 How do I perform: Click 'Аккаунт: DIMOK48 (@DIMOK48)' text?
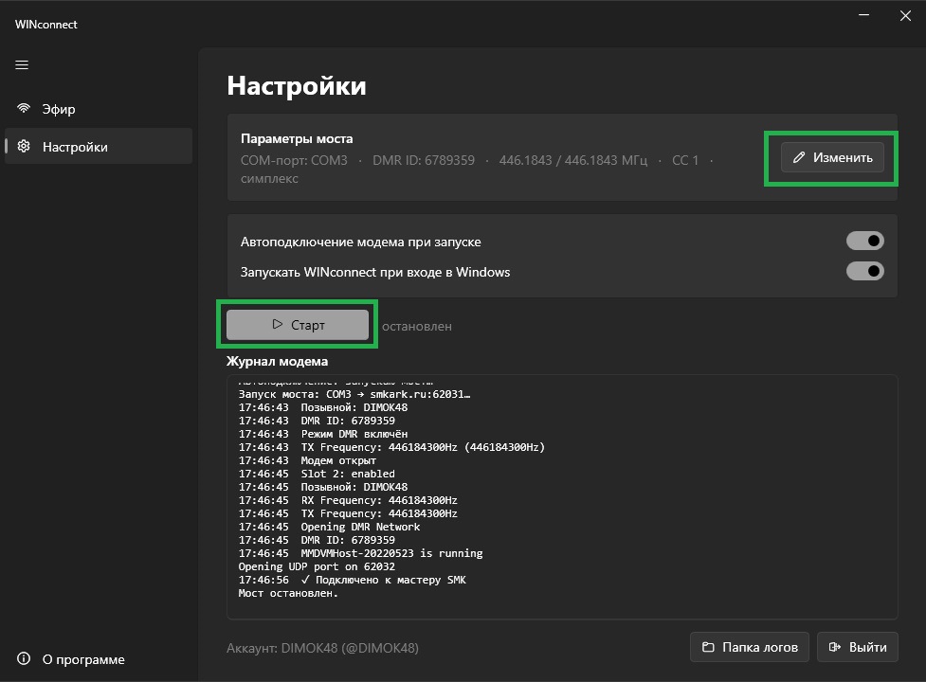pos(322,648)
